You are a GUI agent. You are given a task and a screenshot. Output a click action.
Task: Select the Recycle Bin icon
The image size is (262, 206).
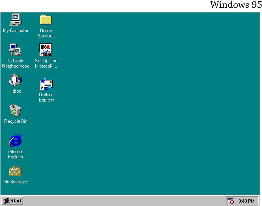coord(15,110)
